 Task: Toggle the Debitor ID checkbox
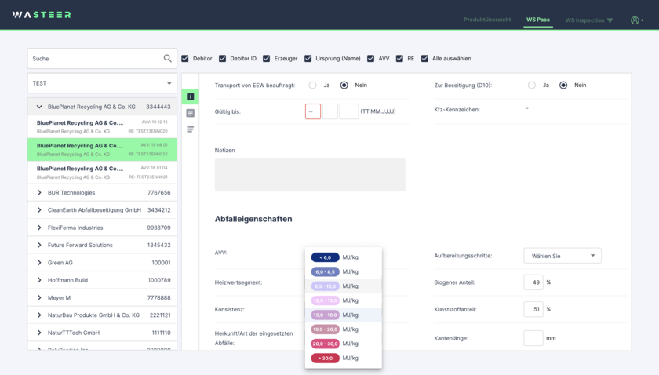[222, 58]
